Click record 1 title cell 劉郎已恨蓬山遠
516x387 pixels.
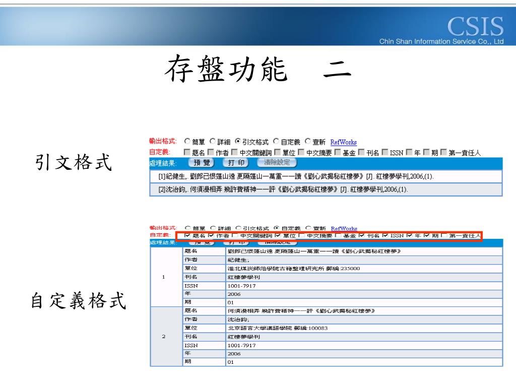pos(364,251)
